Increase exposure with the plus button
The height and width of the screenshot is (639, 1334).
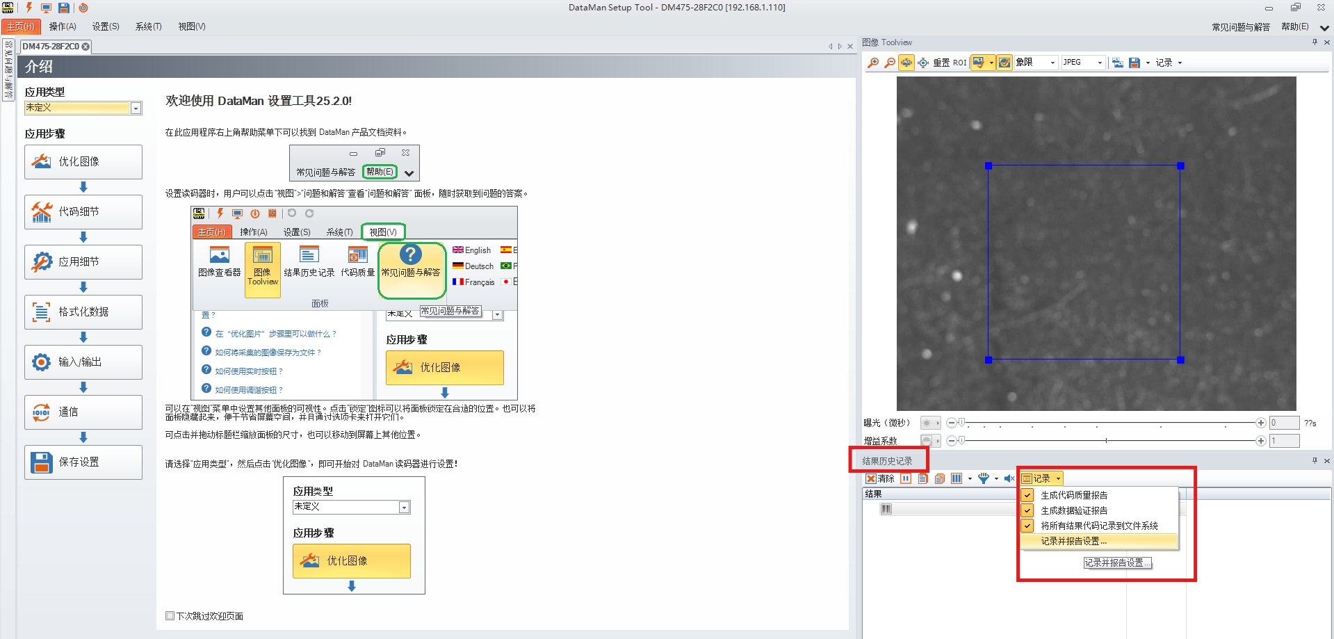point(1260,423)
